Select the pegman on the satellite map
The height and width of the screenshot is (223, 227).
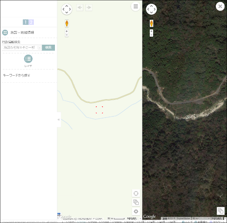pos(151,23)
